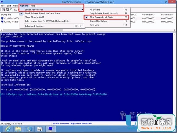
Task: Sort by the Dump File column header
Action: click(6, 14)
